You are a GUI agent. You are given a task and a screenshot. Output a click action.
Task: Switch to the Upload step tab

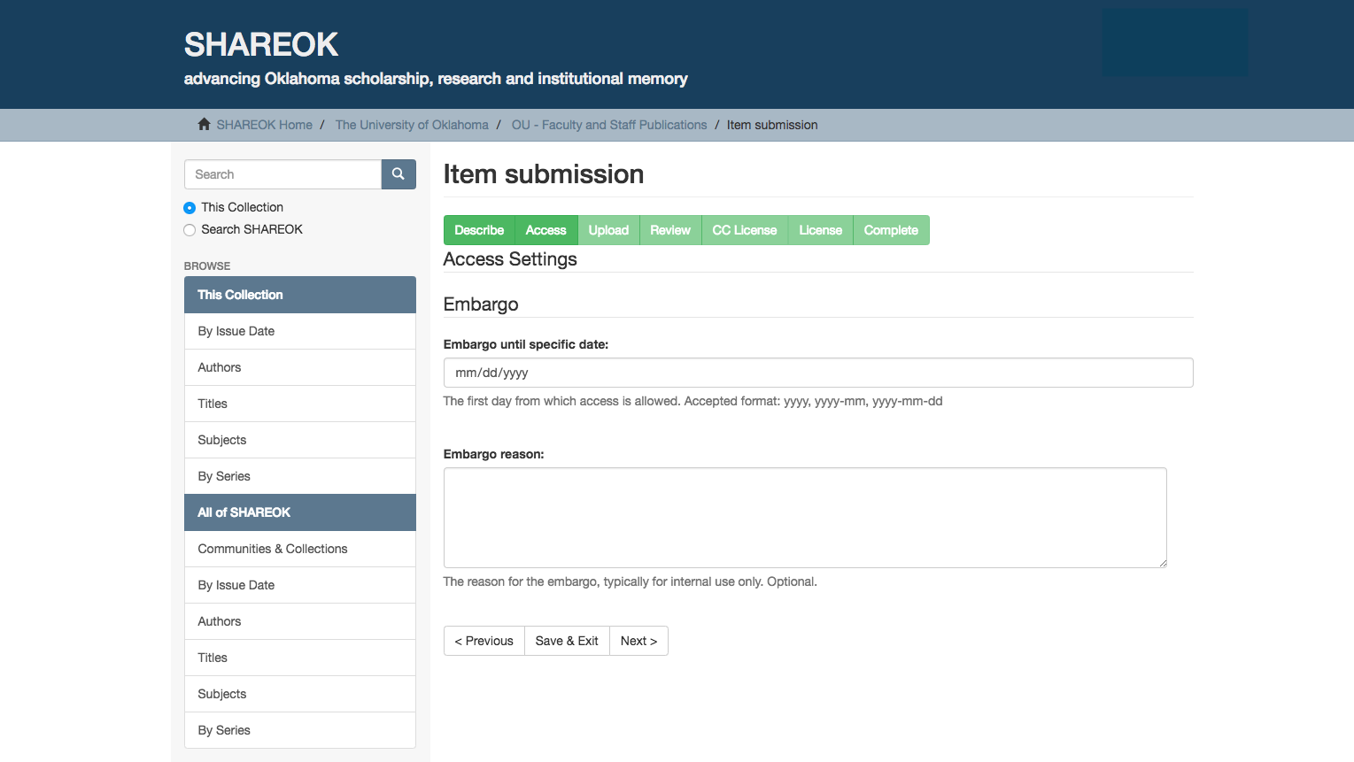(x=608, y=230)
